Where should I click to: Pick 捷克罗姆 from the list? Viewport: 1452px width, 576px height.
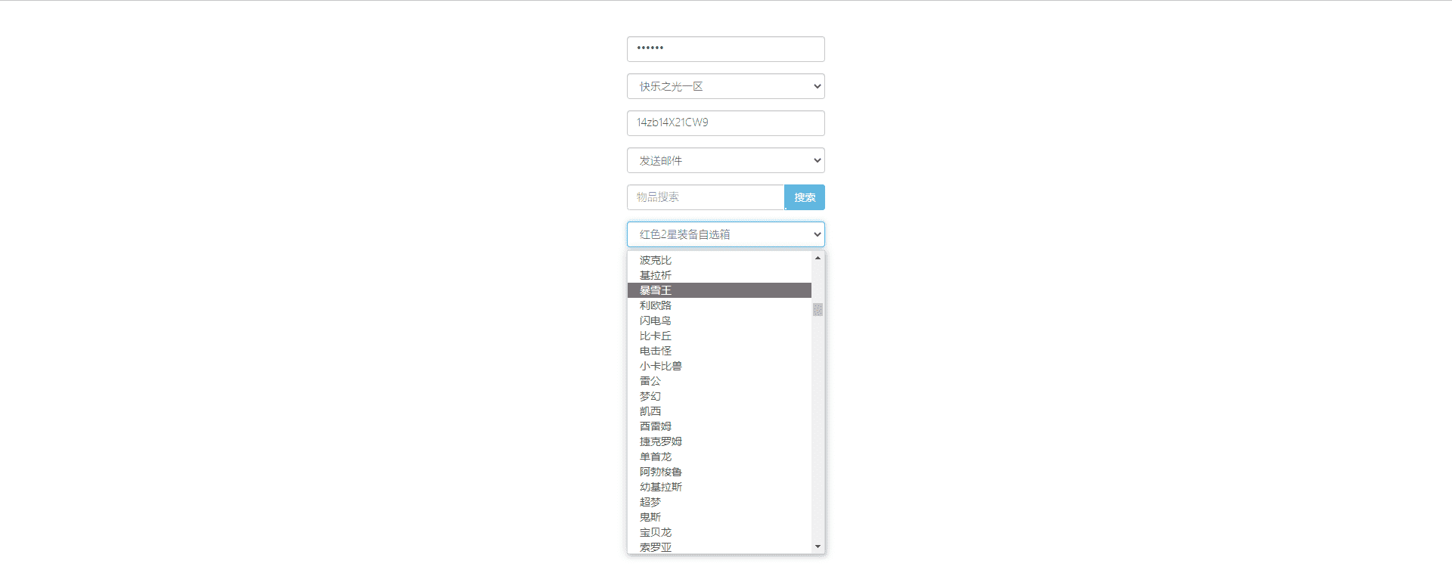click(719, 441)
